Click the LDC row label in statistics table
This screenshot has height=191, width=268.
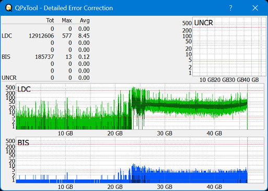pyautogui.click(x=7, y=36)
